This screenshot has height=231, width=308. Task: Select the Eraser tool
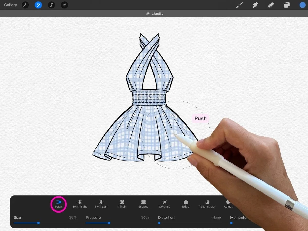[271, 5]
